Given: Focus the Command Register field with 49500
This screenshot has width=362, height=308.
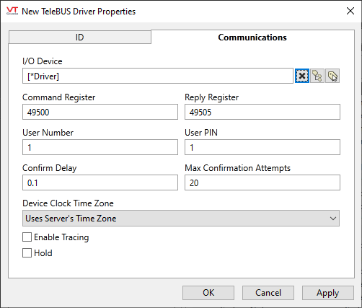Looking at the screenshot, I should [100, 112].
